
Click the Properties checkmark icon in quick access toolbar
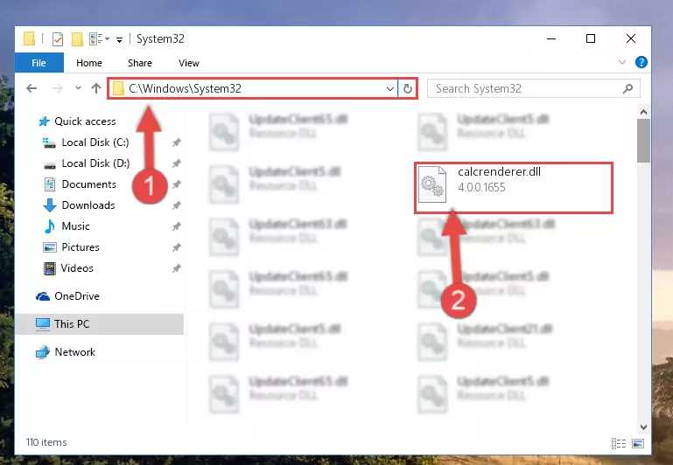[x=58, y=39]
